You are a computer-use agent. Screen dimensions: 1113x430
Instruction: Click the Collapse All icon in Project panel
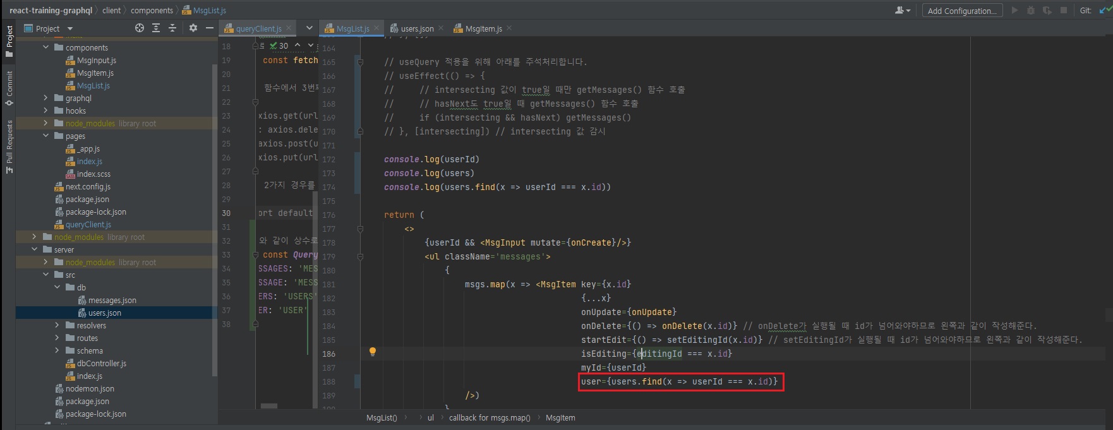point(172,28)
